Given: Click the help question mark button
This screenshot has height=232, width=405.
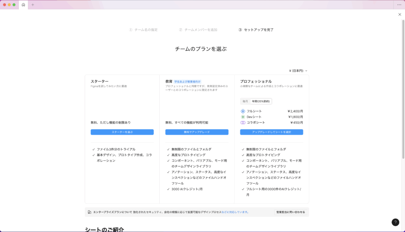Looking at the screenshot, I should (x=395, y=222).
